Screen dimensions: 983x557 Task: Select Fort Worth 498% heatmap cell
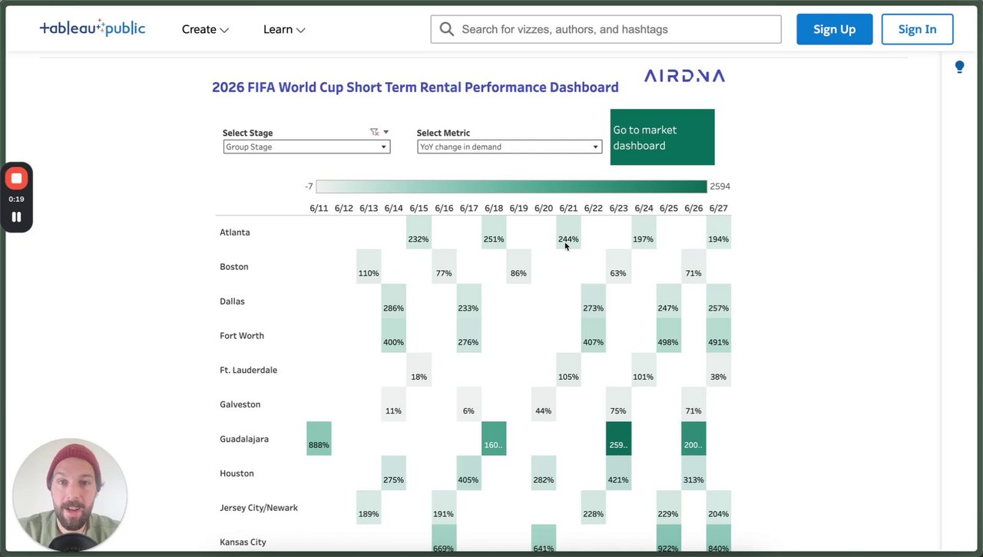tap(668, 335)
